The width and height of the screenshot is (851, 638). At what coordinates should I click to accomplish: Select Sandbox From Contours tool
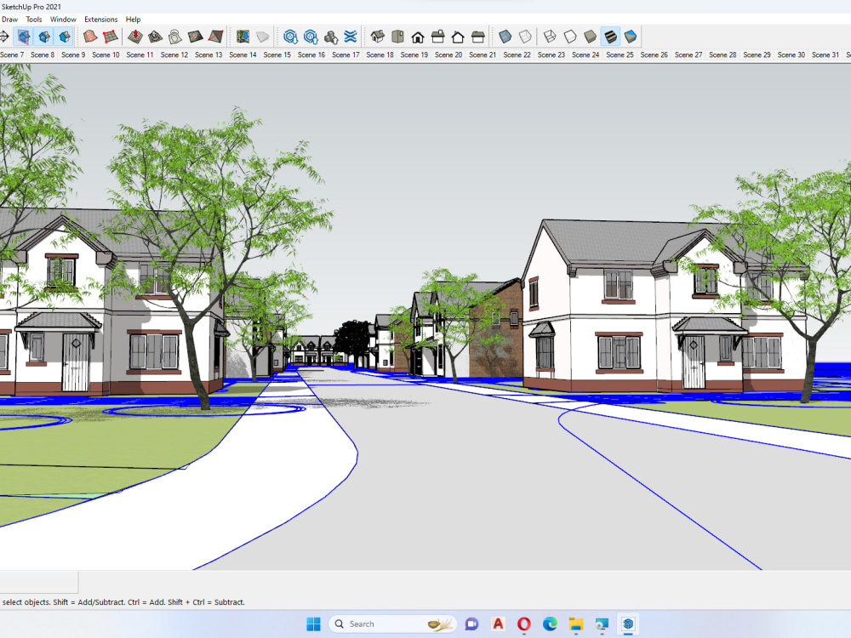pos(90,37)
